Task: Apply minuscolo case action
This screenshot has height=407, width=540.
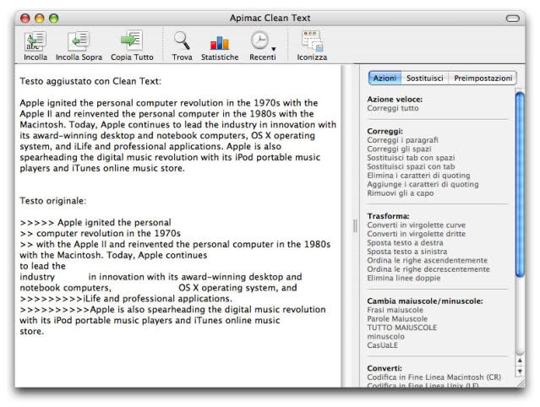Action: point(385,336)
